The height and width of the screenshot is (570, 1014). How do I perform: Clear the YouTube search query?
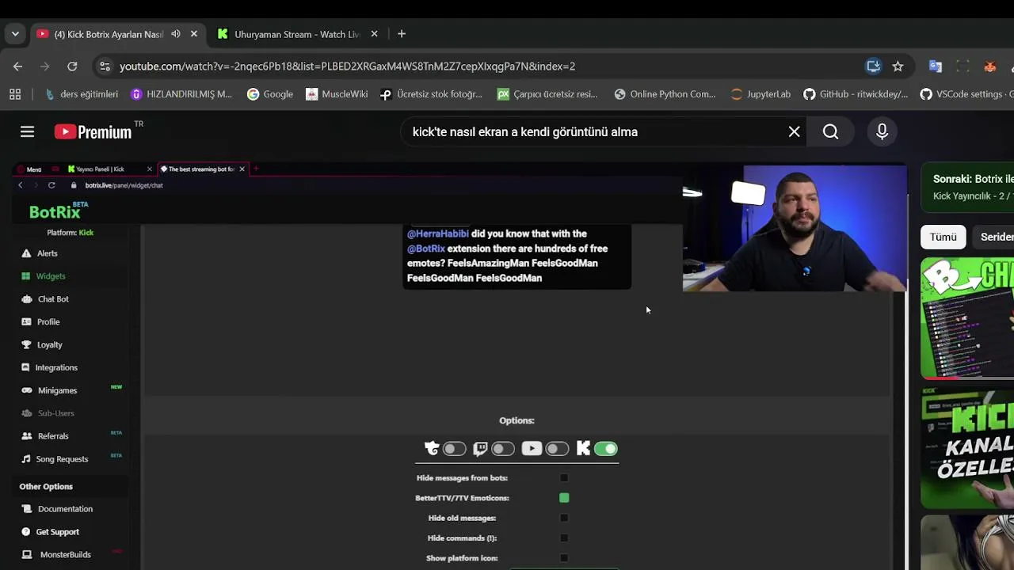pyautogui.click(x=794, y=132)
